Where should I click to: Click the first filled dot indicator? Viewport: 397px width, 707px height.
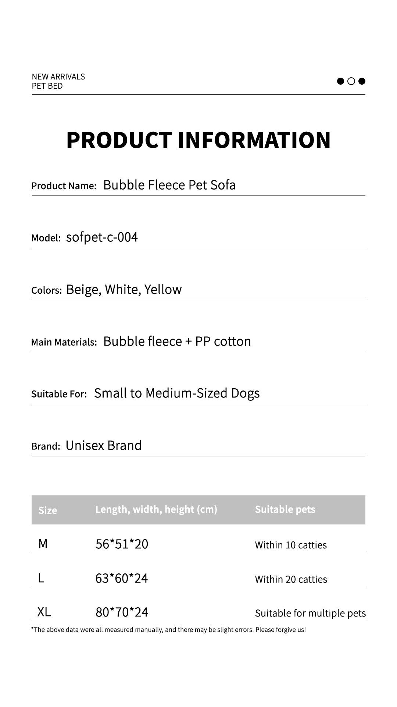click(340, 81)
